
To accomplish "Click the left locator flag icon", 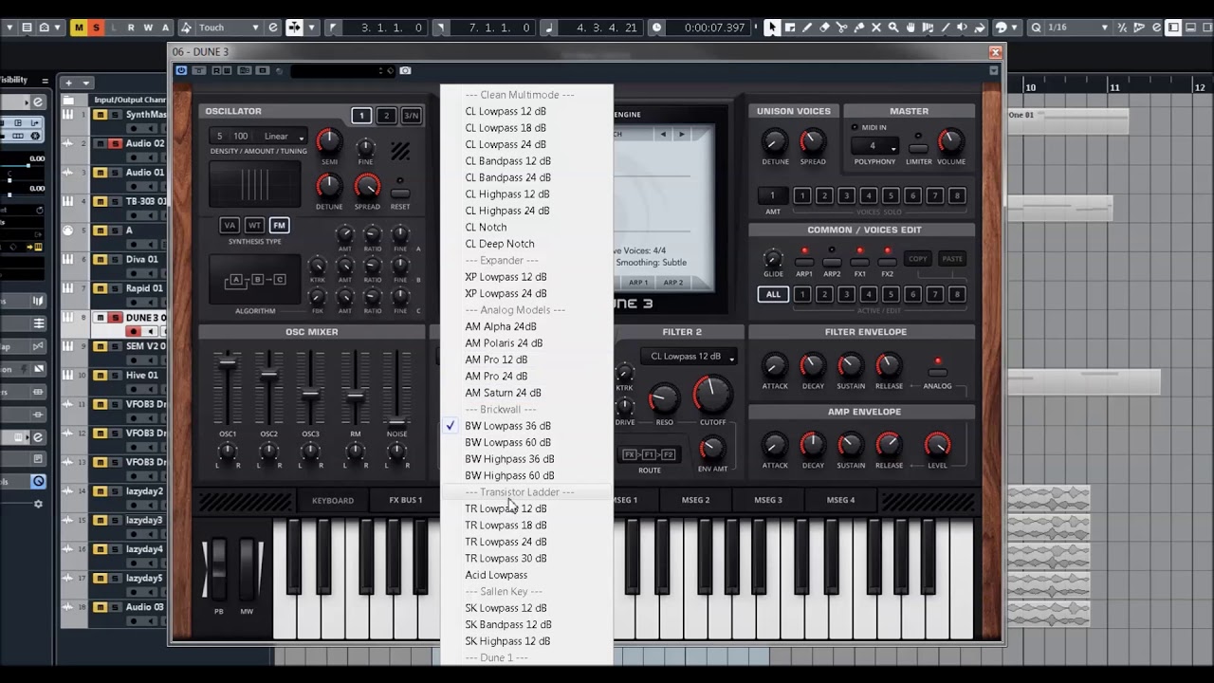I will point(332,28).
